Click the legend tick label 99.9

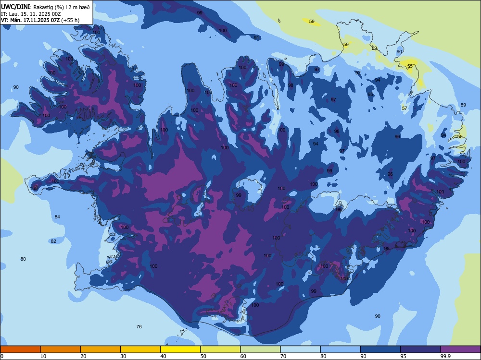(445, 356)
